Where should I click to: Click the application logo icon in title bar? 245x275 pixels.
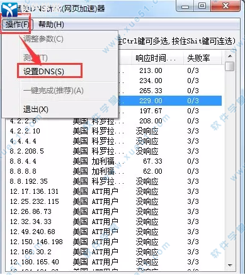click(x=9, y=9)
